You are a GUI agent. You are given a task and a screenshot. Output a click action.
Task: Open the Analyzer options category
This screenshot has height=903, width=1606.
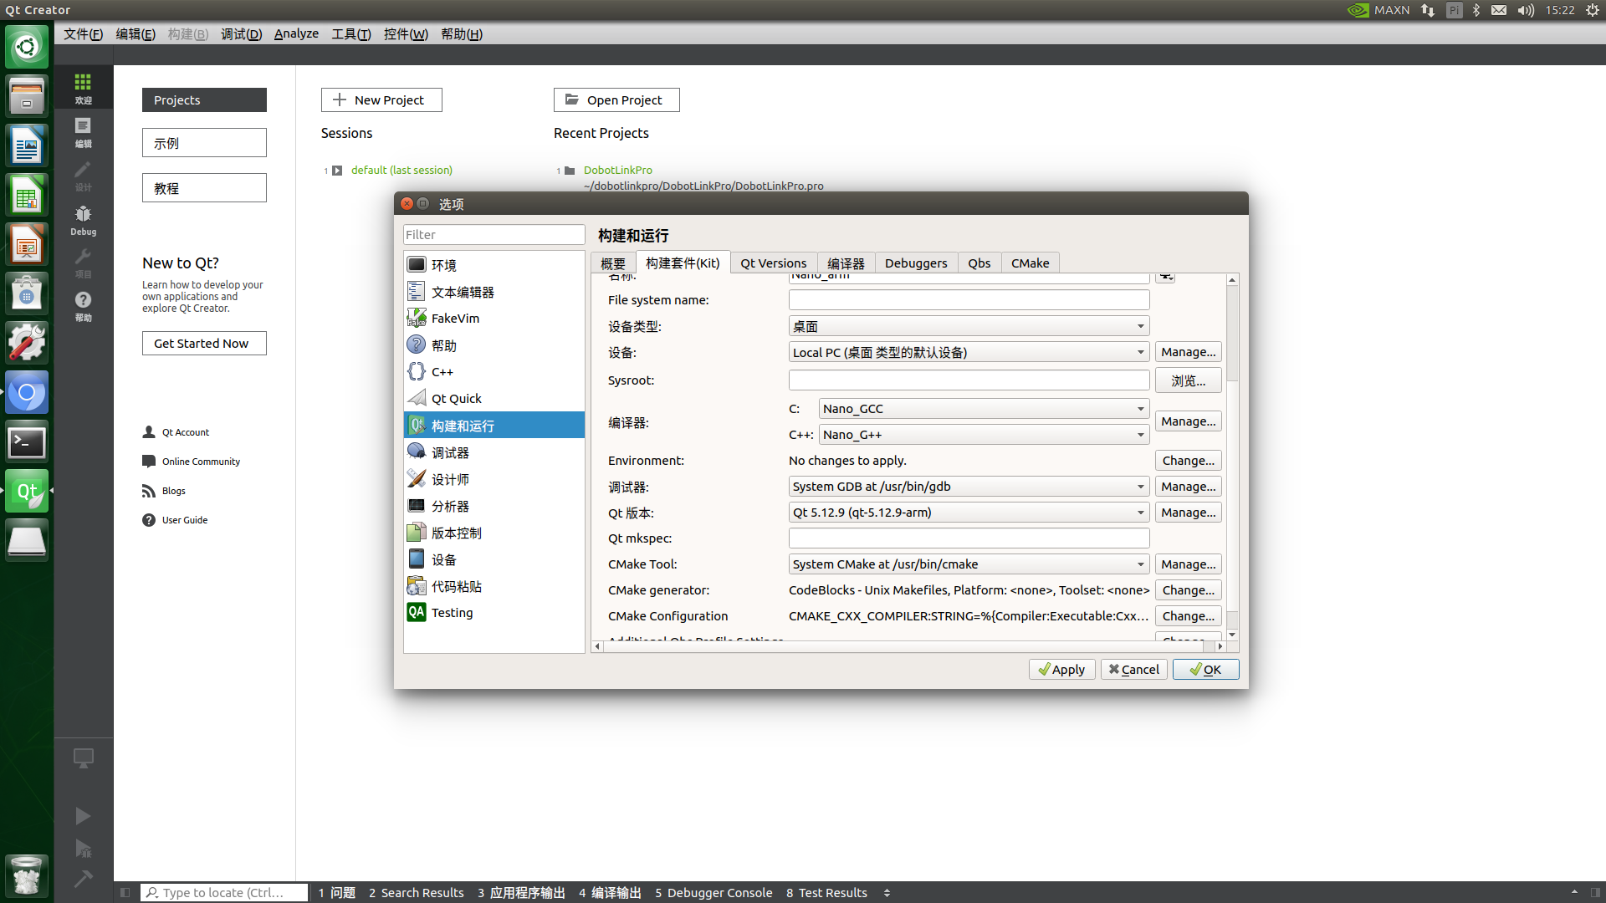494,506
